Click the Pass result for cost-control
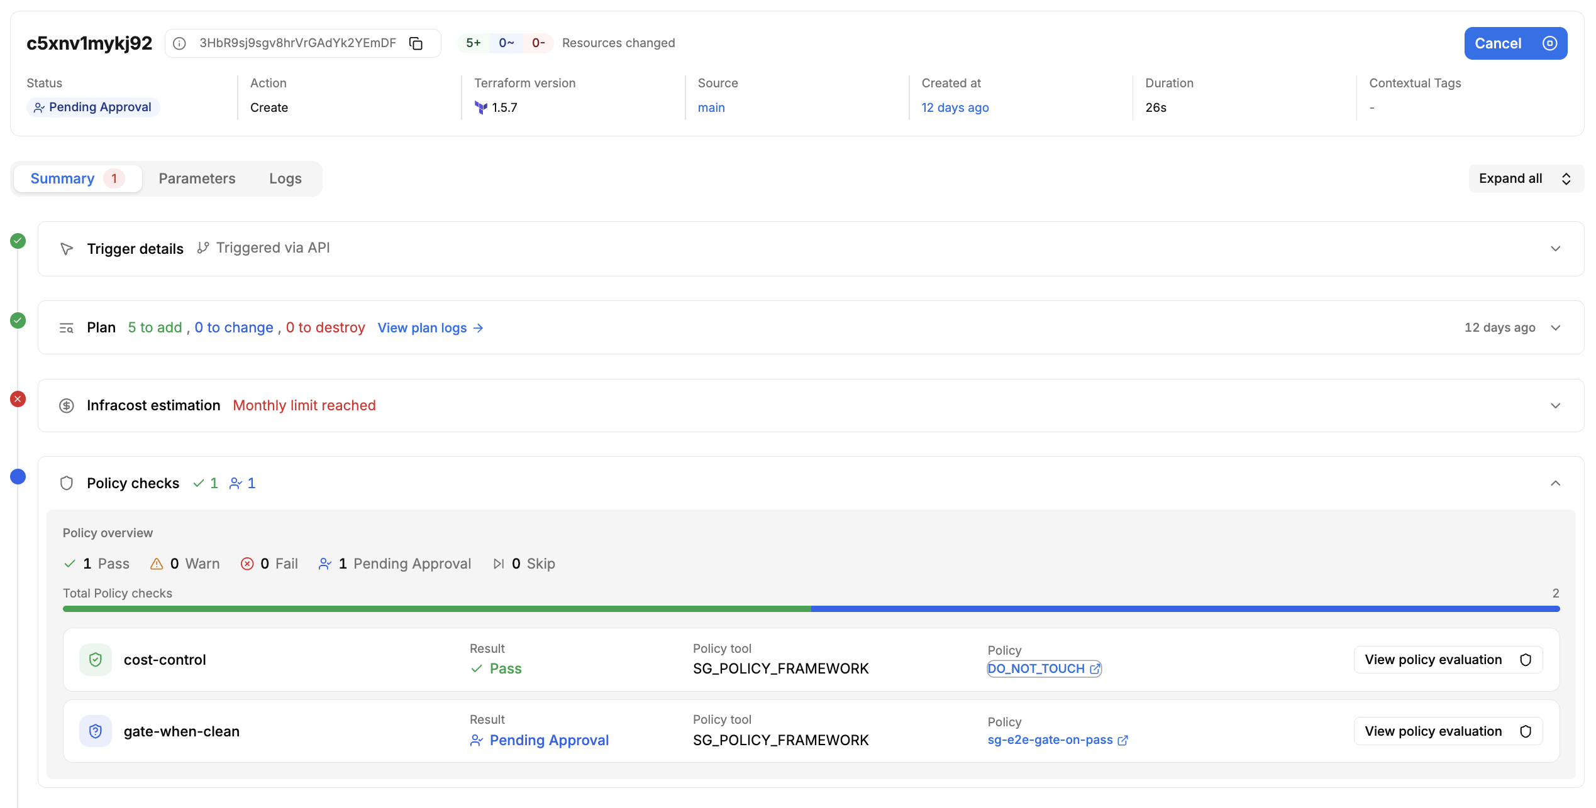This screenshot has width=1596, height=808. coord(496,669)
